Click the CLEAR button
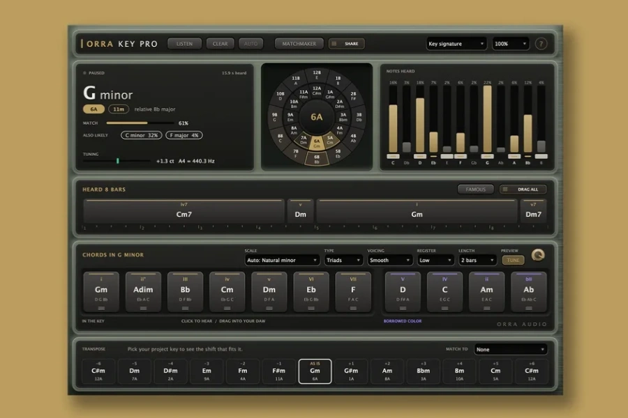 pyautogui.click(x=220, y=44)
